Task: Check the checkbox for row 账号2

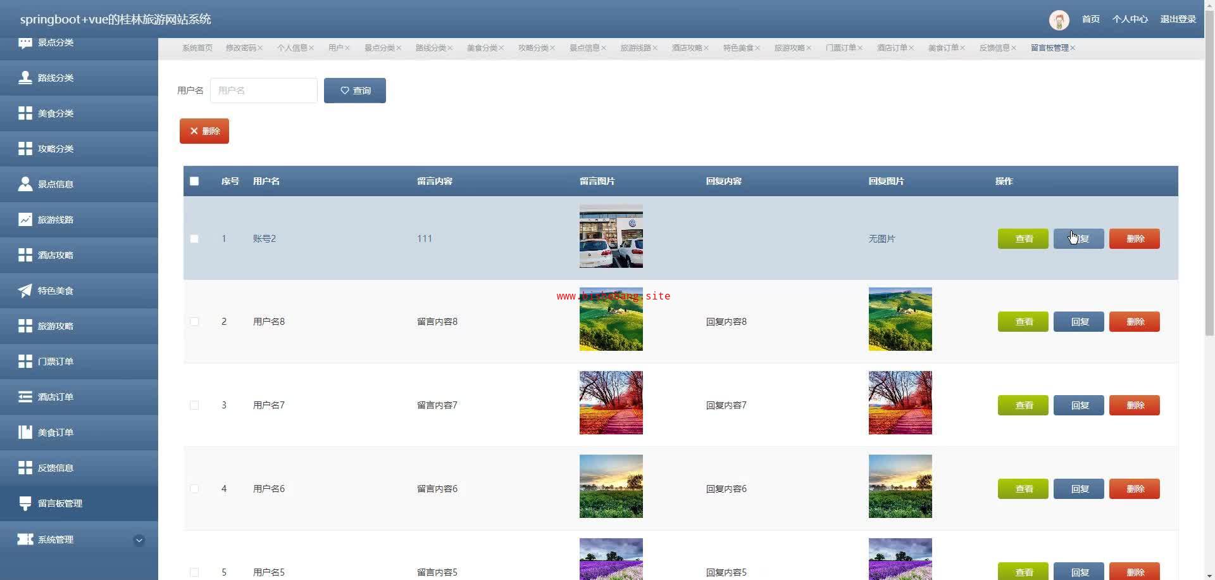Action: coord(194,239)
